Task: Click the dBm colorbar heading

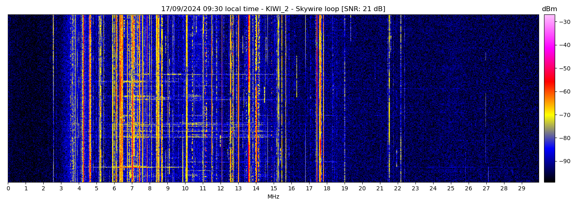Action: pyautogui.click(x=549, y=9)
